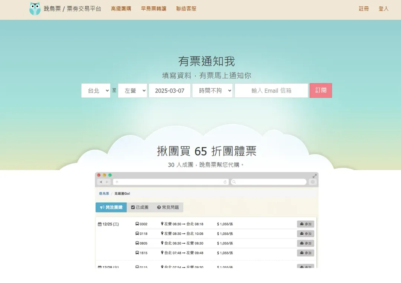Click the location pin before 左營 06:30
Image resolution: width=401 pixels, height=283 pixels.
pyautogui.click(x=162, y=224)
